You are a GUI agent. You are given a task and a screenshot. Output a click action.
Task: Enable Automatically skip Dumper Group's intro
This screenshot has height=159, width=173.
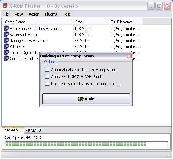pyautogui.click(x=47, y=69)
